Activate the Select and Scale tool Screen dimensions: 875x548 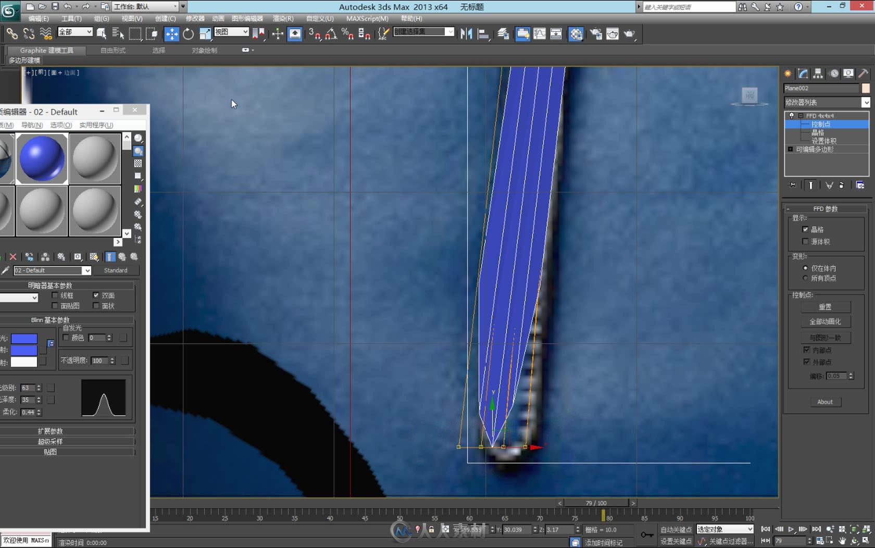205,34
